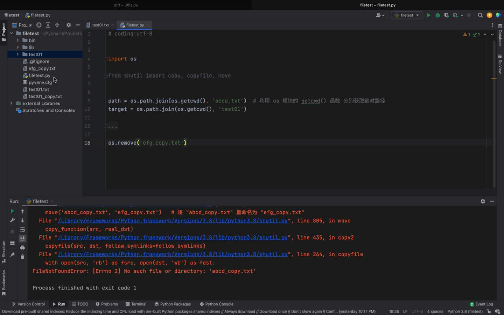The width and height of the screenshot is (504, 315).
Task: Open shutil.py link at line 805
Action: 173,221
